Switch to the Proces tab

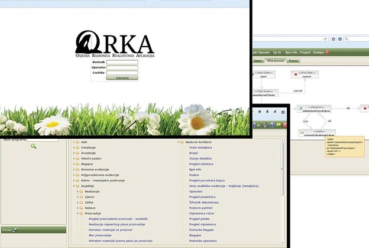(293, 61)
